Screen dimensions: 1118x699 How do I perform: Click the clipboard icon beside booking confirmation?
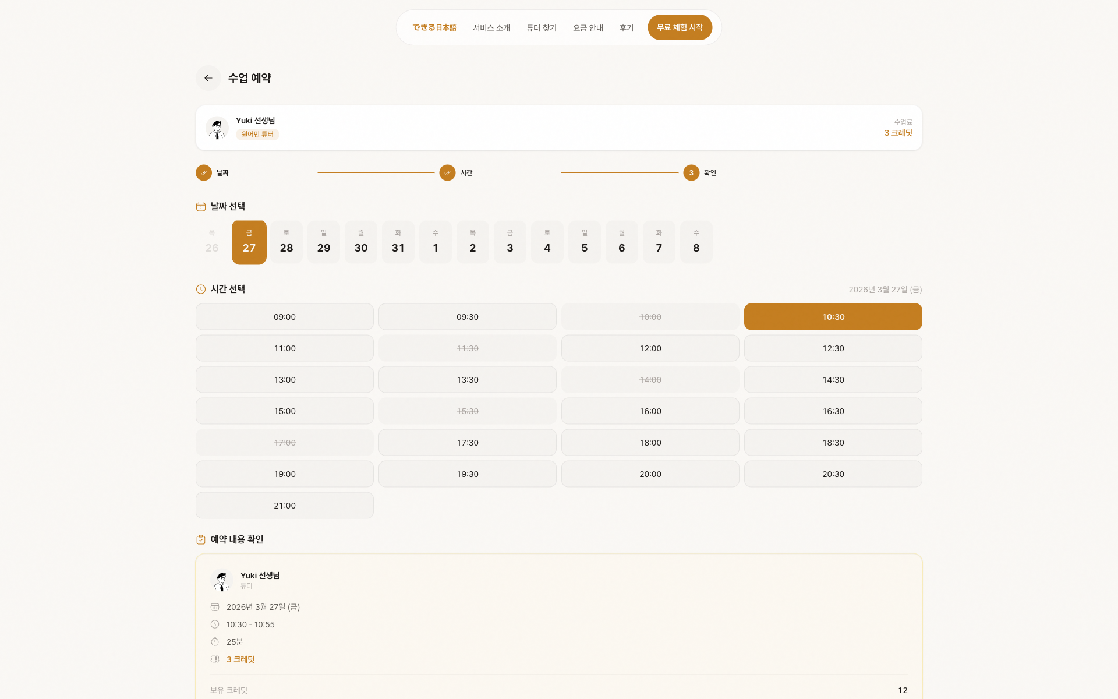201,540
